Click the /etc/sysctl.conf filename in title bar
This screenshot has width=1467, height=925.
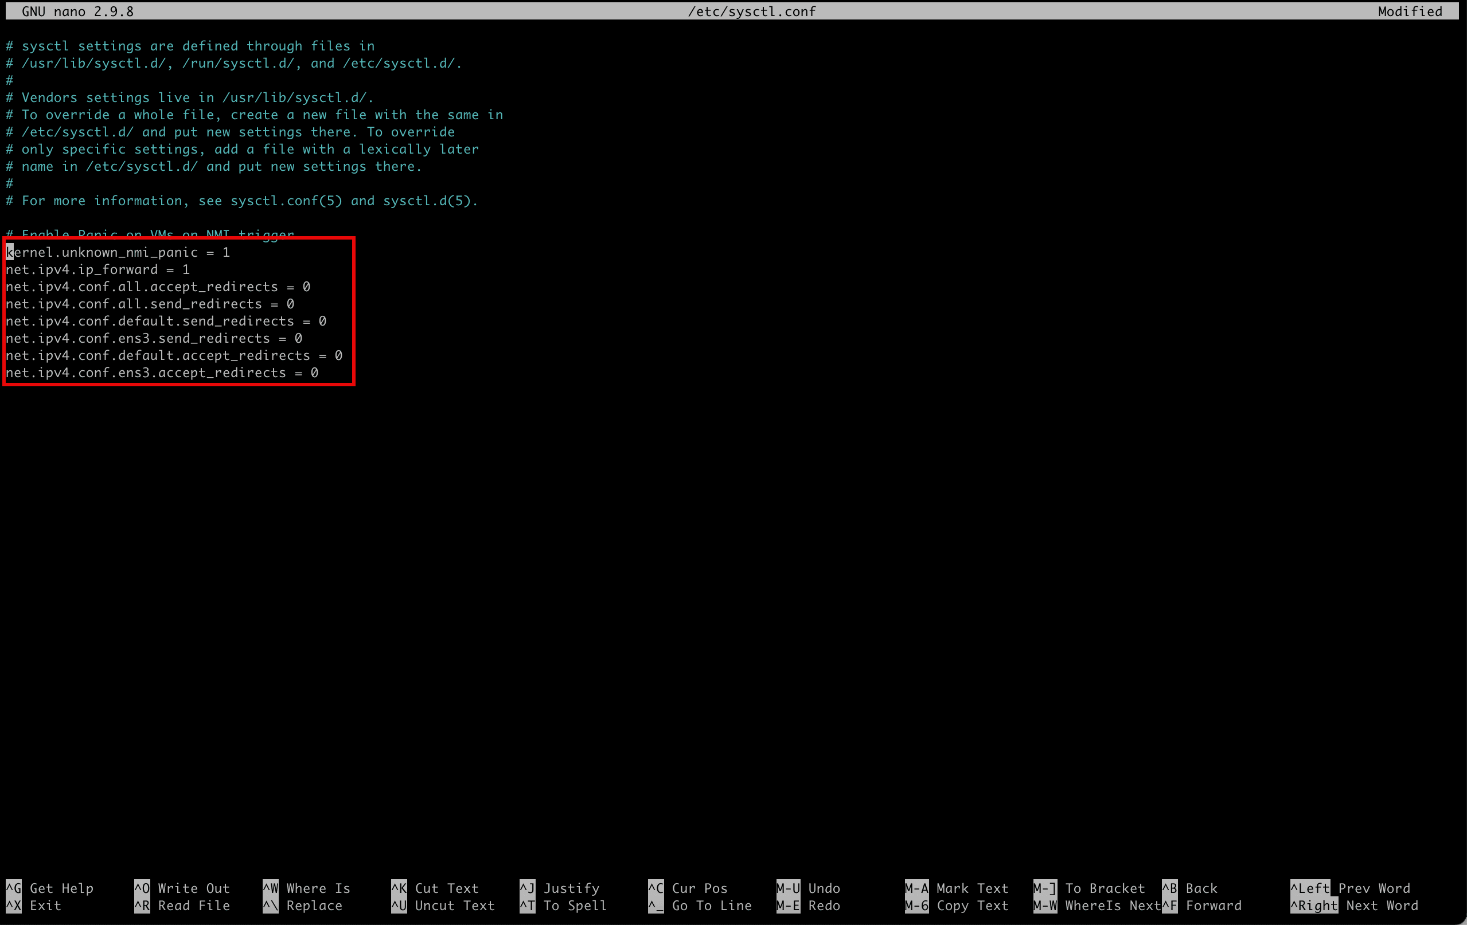[x=751, y=11]
